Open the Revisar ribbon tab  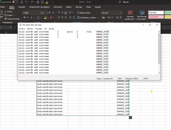[79, 7]
